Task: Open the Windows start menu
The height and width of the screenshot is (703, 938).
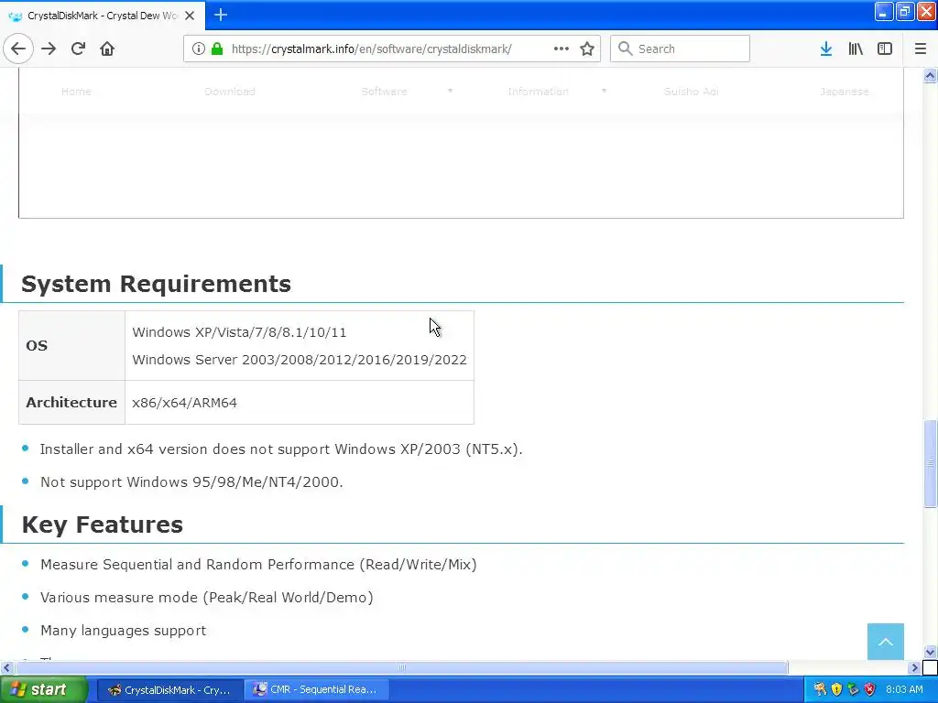Action: pos(44,689)
